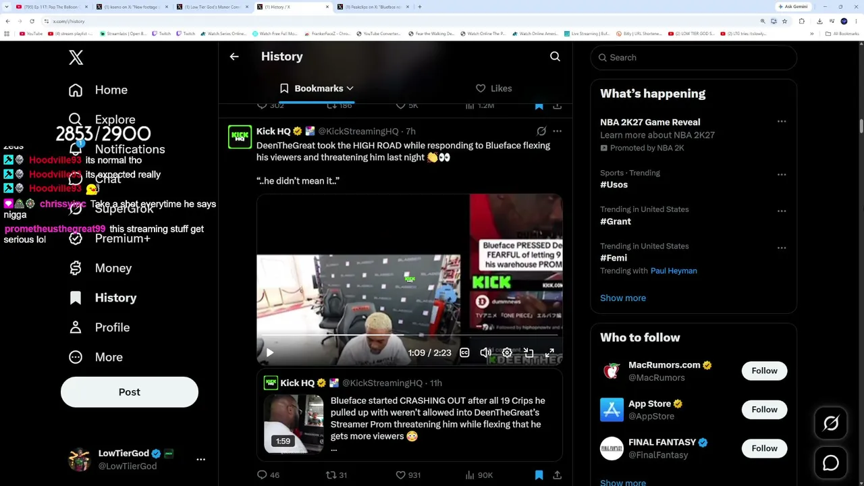This screenshot has height=486, width=864.
Task: Expand the video to fullscreen
Action: (550, 352)
